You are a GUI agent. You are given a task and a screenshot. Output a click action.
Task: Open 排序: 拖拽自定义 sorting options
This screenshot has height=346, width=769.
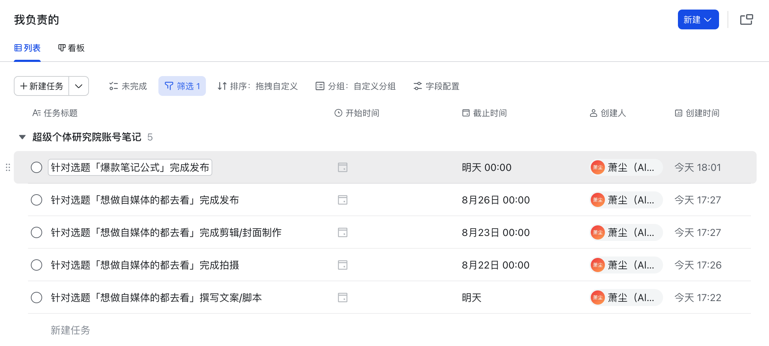point(258,86)
